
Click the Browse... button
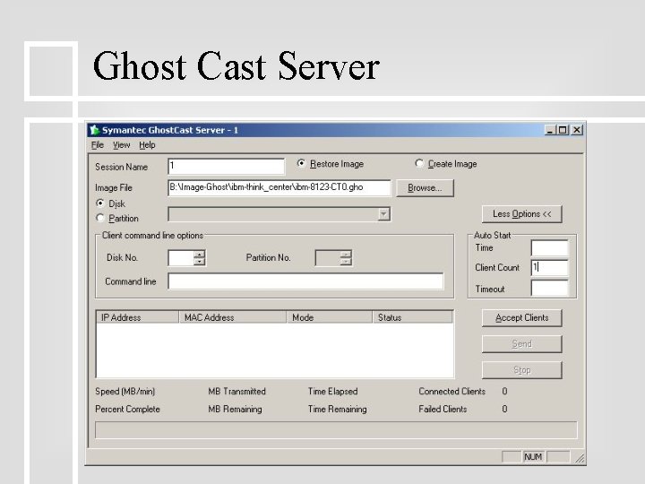point(425,188)
